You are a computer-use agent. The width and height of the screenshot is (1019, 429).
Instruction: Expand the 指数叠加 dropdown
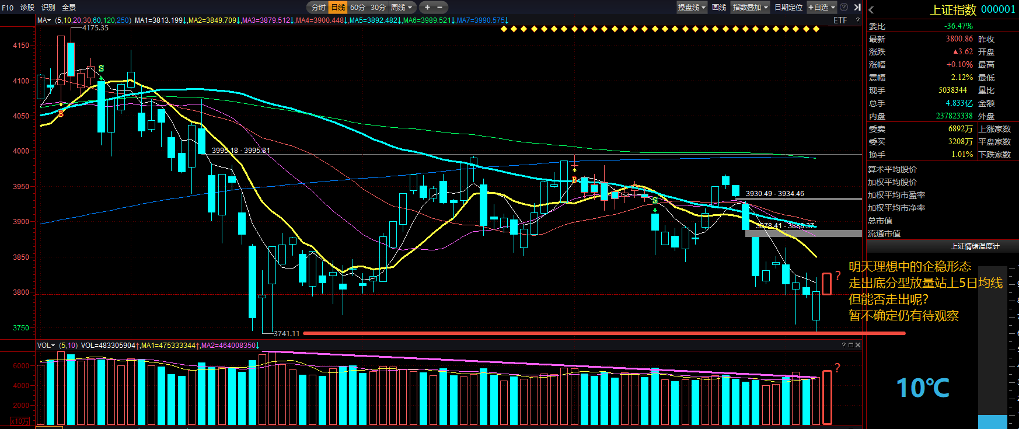tap(750, 7)
